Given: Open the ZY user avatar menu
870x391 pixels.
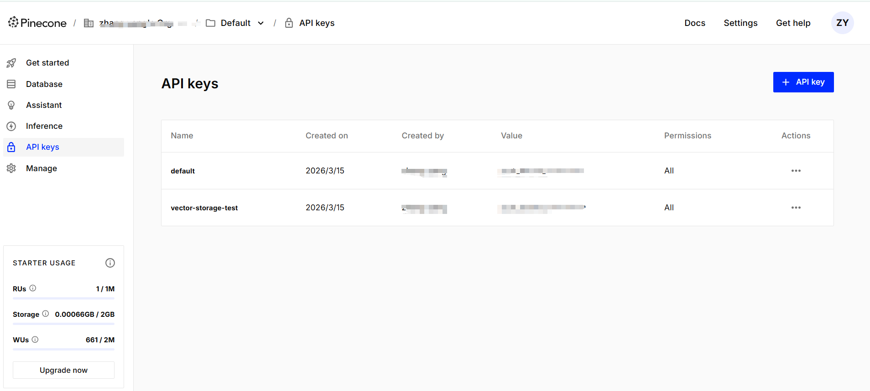Looking at the screenshot, I should coord(842,23).
